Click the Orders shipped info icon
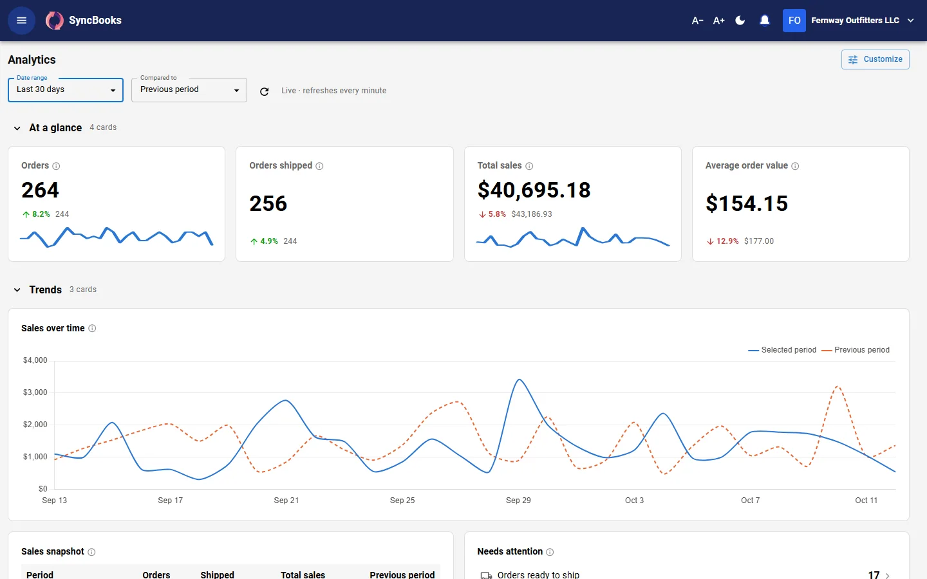 (319, 166)
